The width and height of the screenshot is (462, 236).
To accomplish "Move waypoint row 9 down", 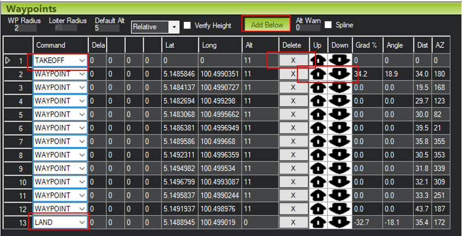I will (340, 168).
